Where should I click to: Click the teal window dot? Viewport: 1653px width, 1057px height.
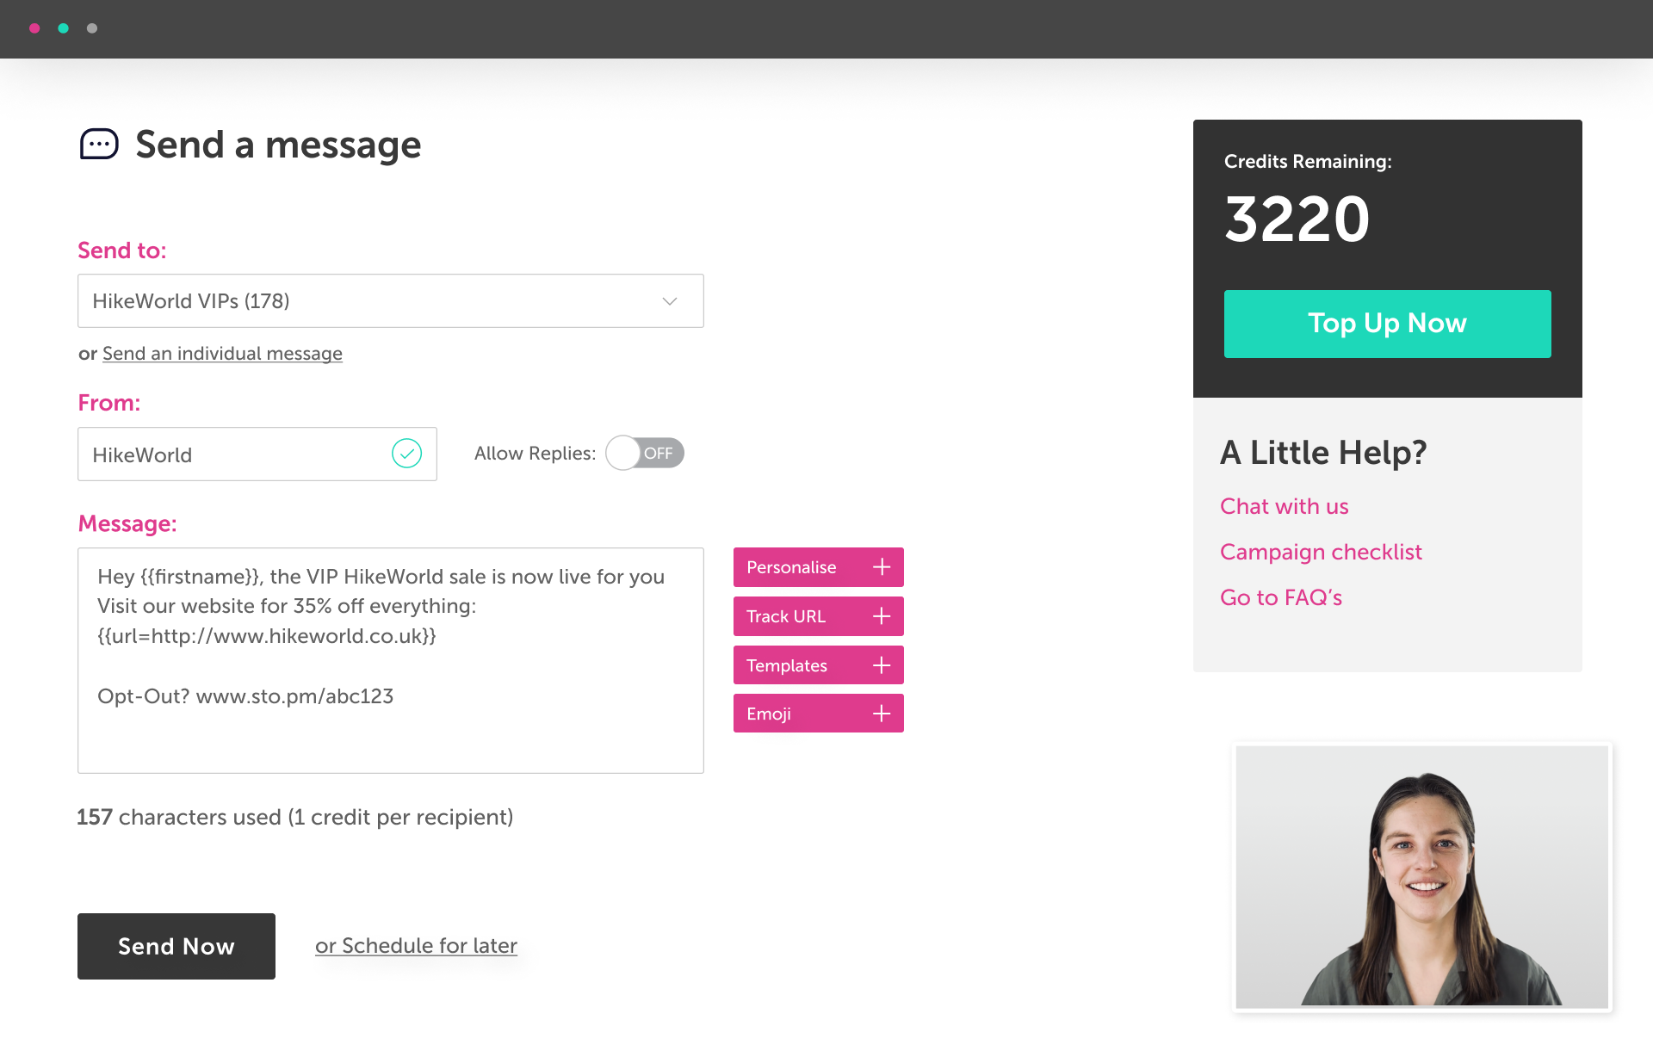(x=63, y=28)
